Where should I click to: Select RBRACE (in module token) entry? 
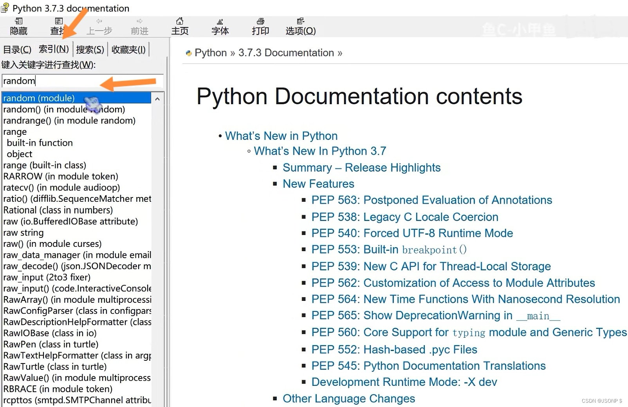[x=58, y=389]
